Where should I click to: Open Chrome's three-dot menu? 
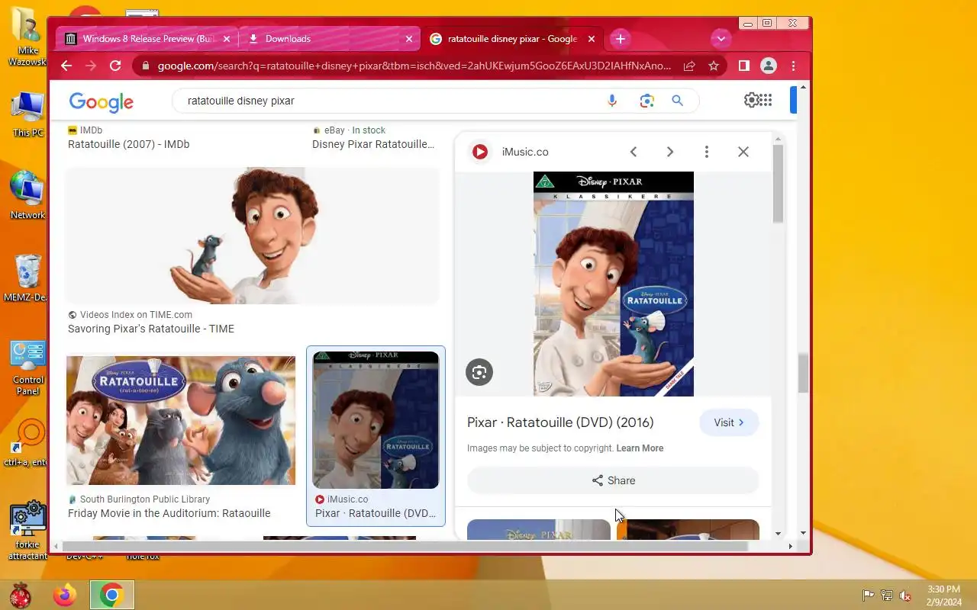[794, 66]
